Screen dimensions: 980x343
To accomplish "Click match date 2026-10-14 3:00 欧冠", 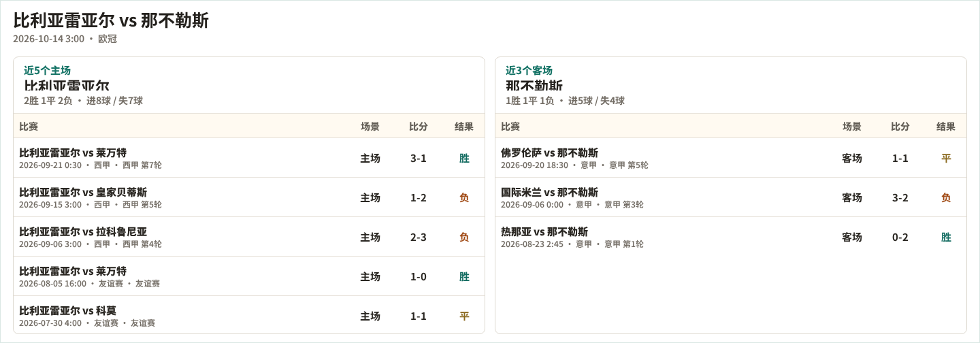I will pyautogui.click(x=65, y=39).
